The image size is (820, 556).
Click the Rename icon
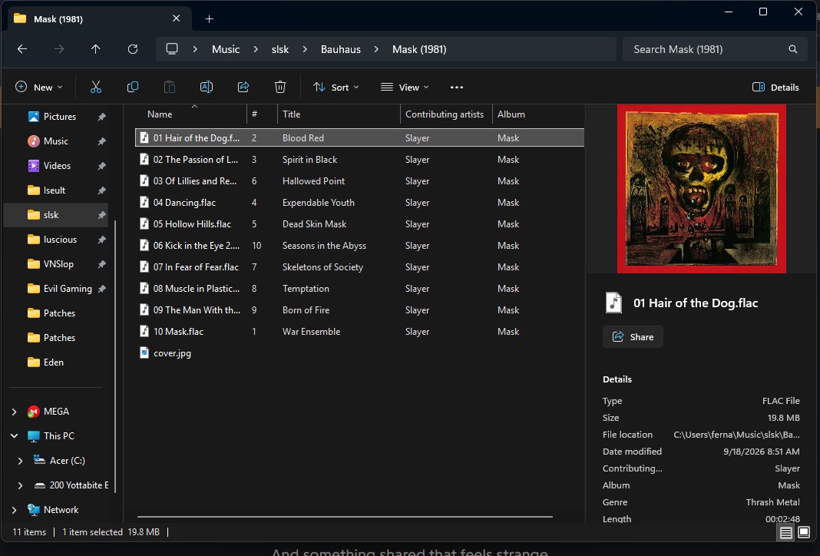tap(207, 88)
